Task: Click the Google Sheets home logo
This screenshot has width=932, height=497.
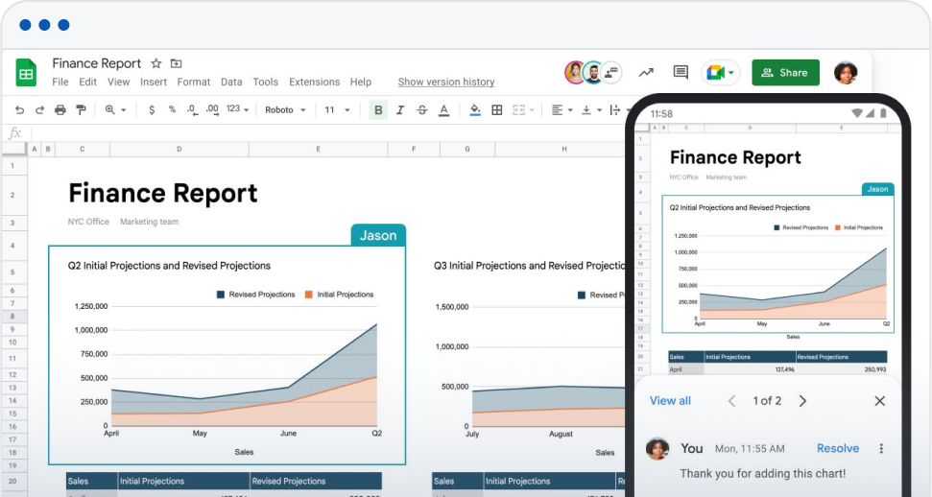Action: pos(26,73)
